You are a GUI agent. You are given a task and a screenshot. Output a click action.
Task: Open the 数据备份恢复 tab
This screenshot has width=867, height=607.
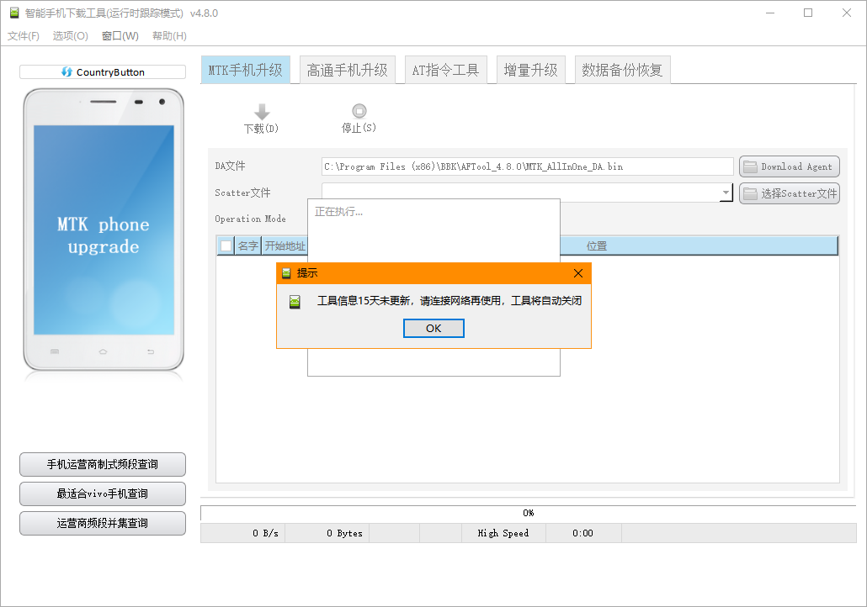pyautogui.click(x=622, y=71)
